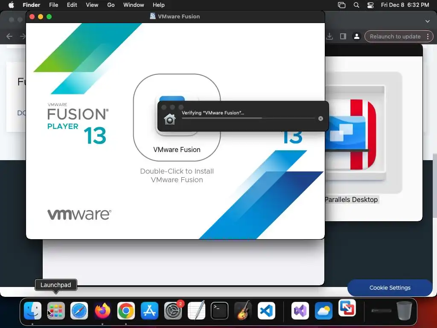Launch Terminal from the Dock
437x328 pixels.
tap(220, 310)
